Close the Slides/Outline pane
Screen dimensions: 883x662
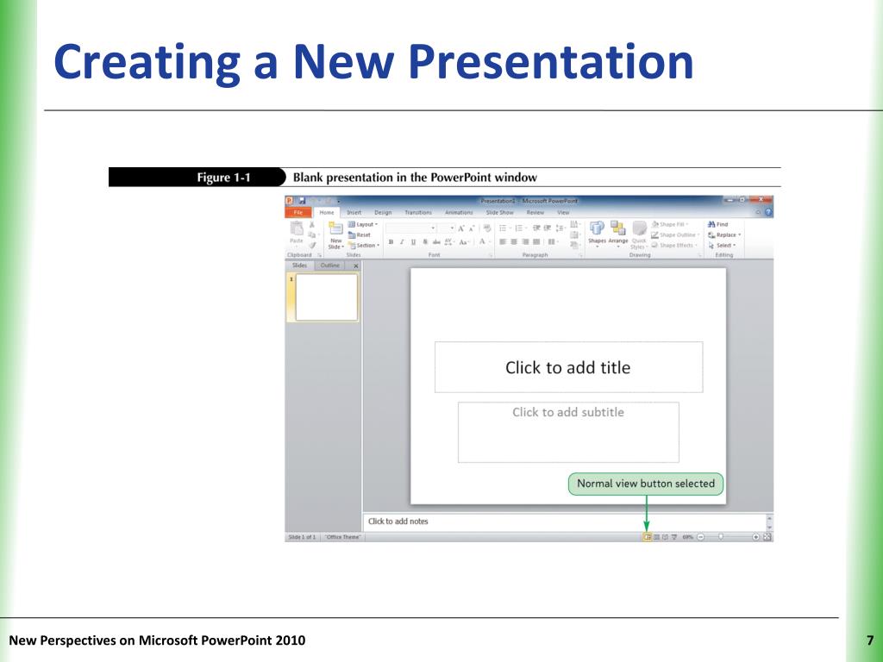click(x=356, y=265)
